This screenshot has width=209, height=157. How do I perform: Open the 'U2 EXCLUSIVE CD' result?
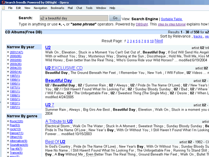click(x=64, y=68)
